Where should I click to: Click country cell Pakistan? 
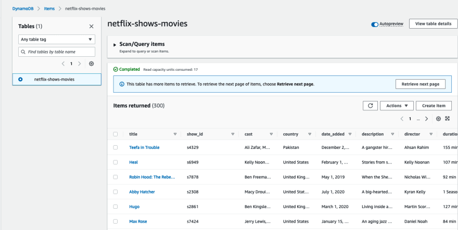(x=291, y=147)
